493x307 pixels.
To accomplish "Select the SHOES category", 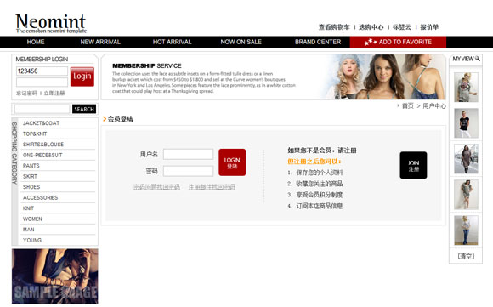I will click(x=31, y=187).
